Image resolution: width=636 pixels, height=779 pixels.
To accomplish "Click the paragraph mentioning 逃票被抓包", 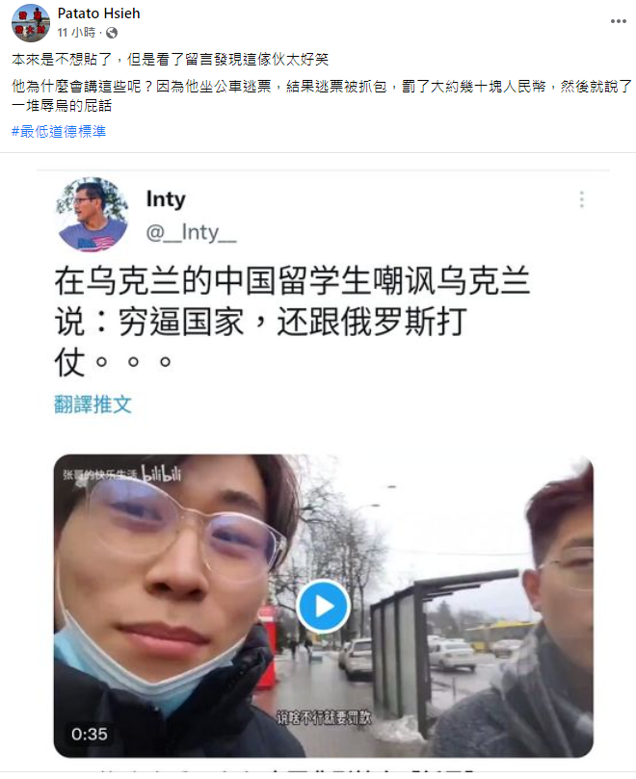I will [321, 96].
